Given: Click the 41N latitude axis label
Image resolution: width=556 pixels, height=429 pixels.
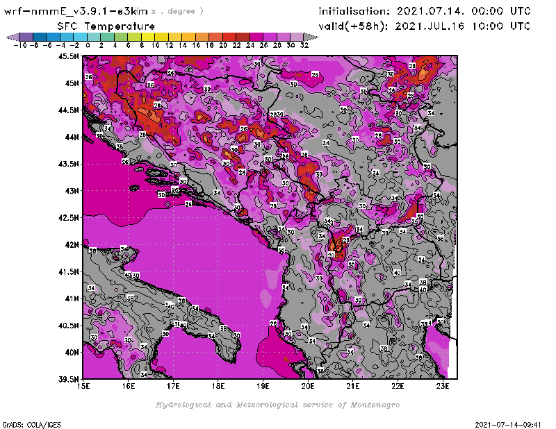Looking at the screenshot, I should point(72,298).
